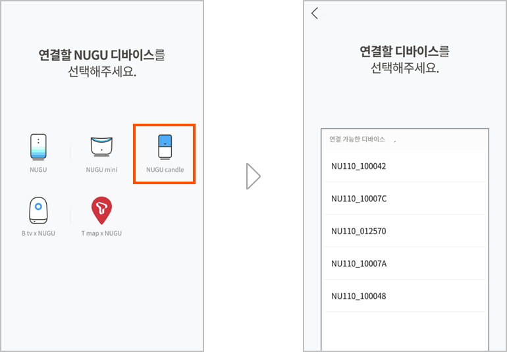Click the NUGU label under first speaker
507x352 pixels.
[x=38, y=170]
